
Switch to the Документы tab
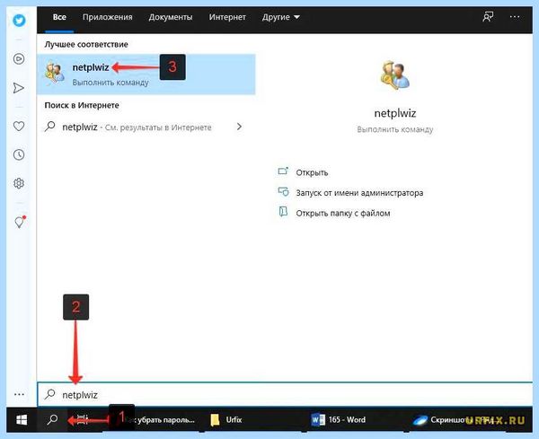(x=171, y=17)
